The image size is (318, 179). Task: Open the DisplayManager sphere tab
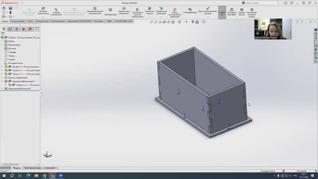click(30, 29)
